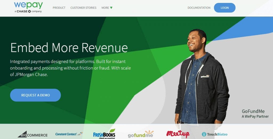
Task: Open the Meetup logo
Action: point(178,134)
